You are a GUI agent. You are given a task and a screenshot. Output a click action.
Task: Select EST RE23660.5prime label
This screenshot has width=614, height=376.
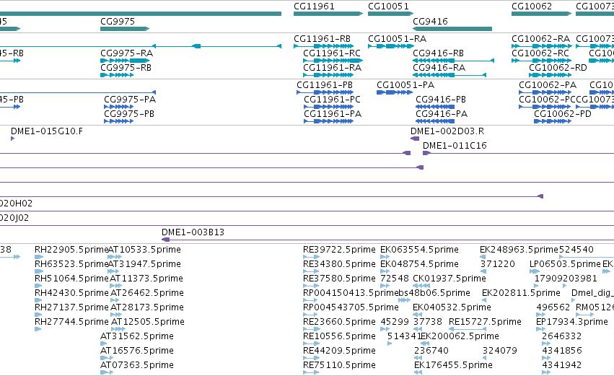(x=339, y=322)
